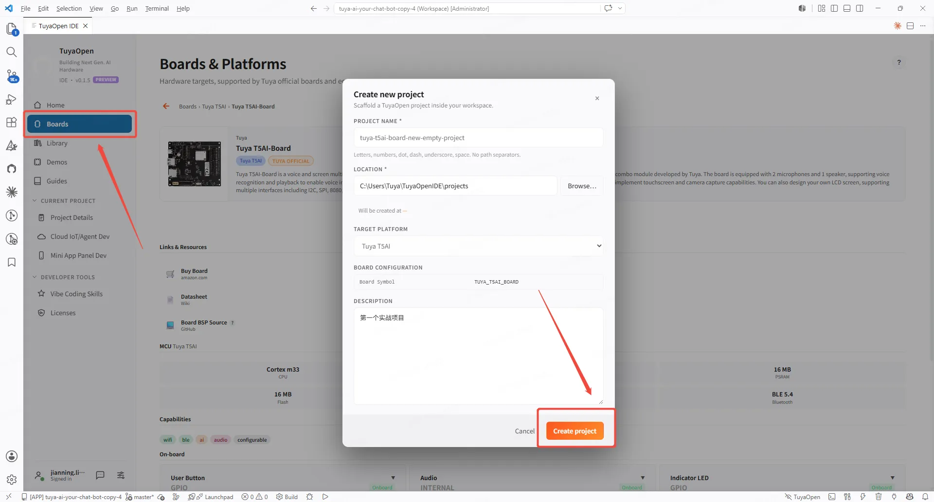Click the status bar terminal icon
The height and width of the screenshot is (502, 934).
832,497
